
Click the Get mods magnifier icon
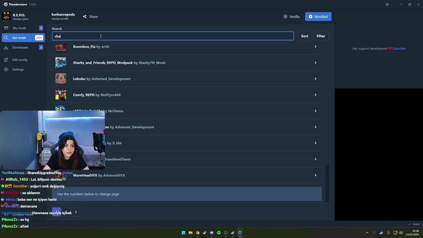[x=6, y=38]
